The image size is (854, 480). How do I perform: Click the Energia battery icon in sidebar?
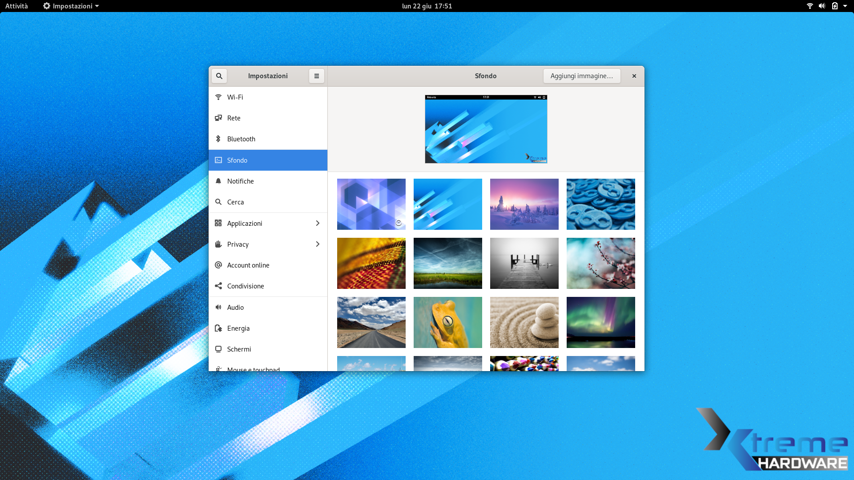click(x=218, y=328)
